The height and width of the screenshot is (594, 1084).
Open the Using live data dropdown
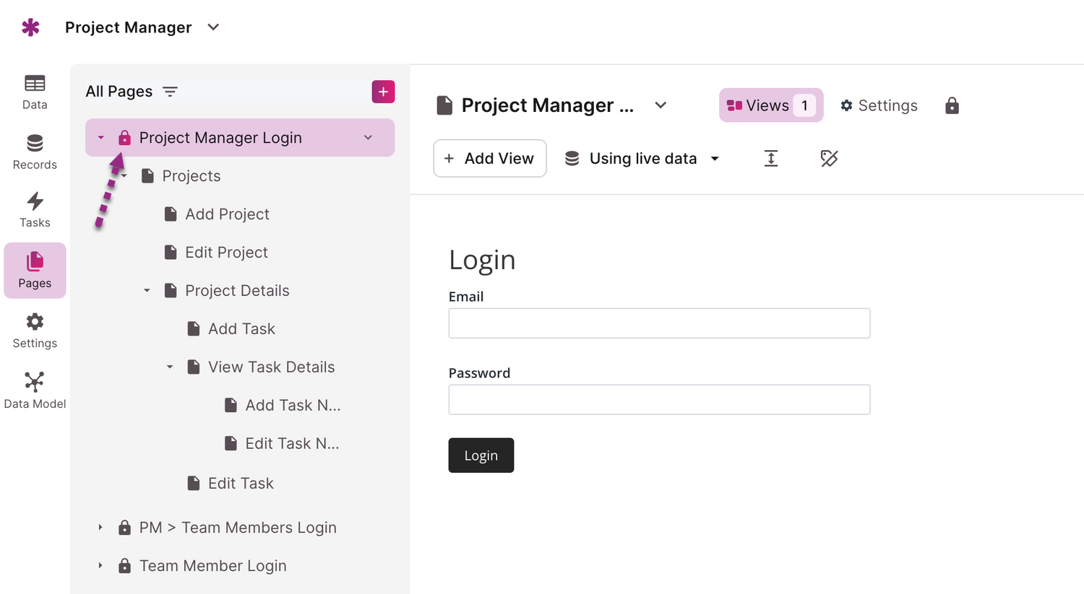(642, 159)
